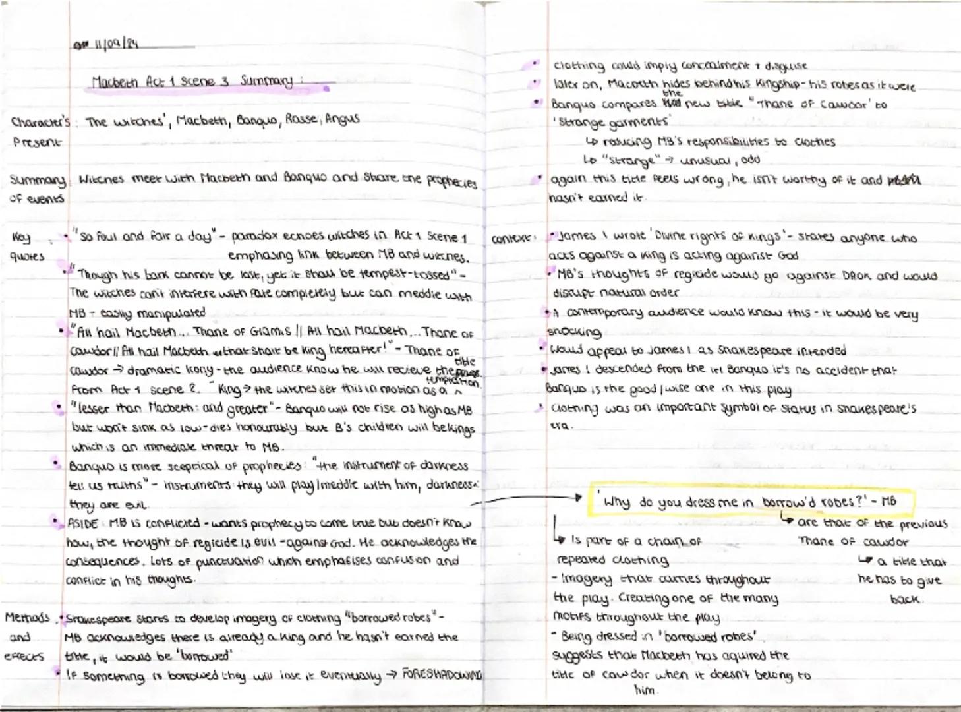The width and height of the screenshot is (961, 712).
Task: Select the 'Methods and effects' heading
Action: (x=25, y=634)
